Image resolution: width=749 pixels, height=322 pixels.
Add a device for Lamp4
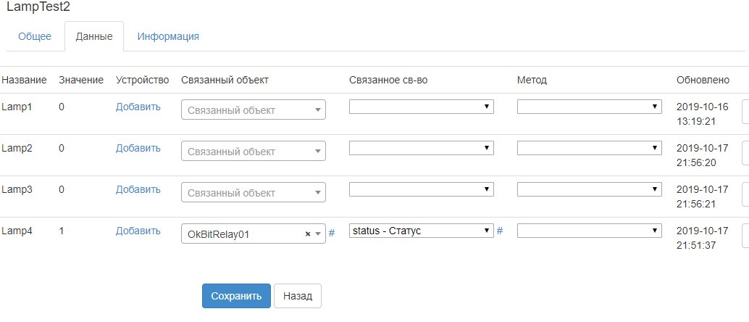click(x=138, y=231)
